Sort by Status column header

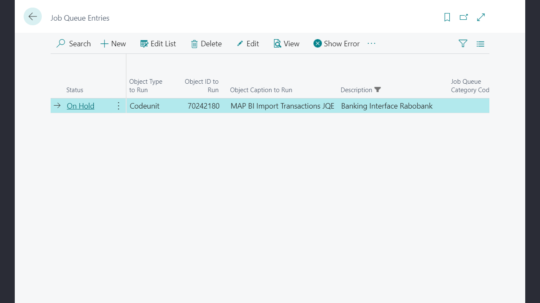pos(75,90)
